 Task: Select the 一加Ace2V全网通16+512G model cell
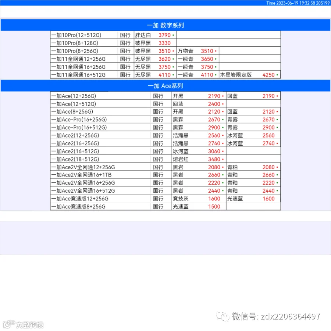(100, 191)
